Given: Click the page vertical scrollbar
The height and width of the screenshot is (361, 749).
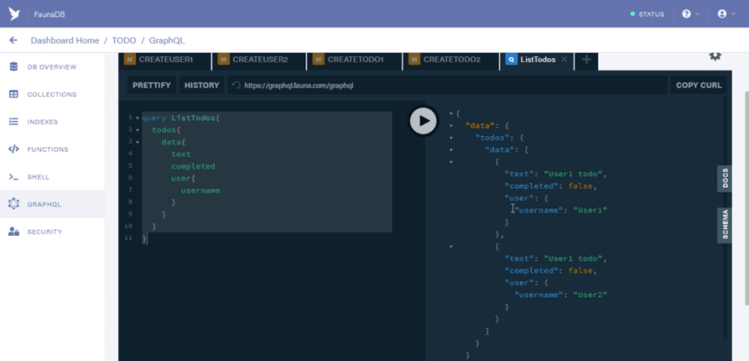Looking at the screenshot, I should point(746,198).
